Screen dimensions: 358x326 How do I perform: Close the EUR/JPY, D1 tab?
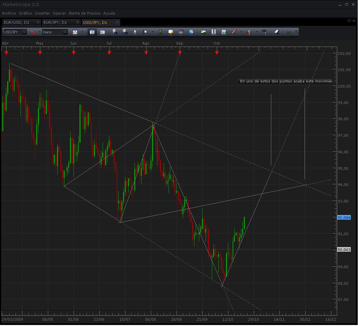tap(78, 22)
